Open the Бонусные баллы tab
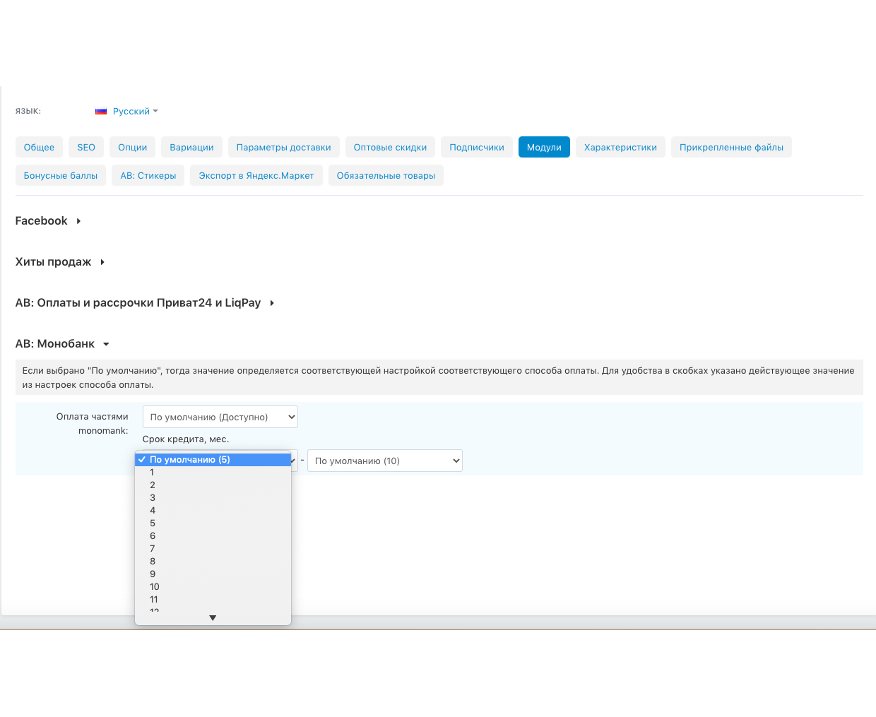The height and width of the screenshot is (717, 876). [61, 175]
